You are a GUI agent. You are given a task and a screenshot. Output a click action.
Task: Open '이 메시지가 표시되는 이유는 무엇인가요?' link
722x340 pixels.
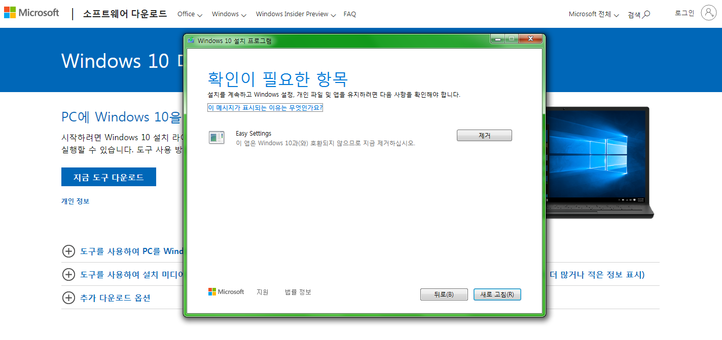pos(265,108)
